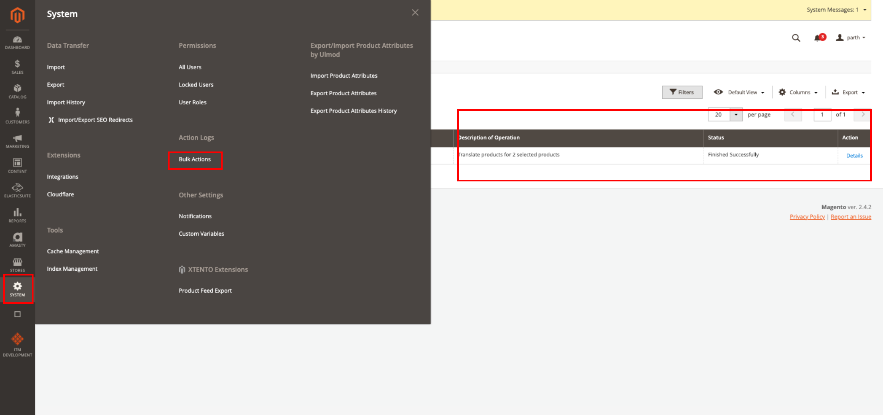The image size is (883, 415).
Task: Open the Content sidebar menu
Action: point(17,166)
